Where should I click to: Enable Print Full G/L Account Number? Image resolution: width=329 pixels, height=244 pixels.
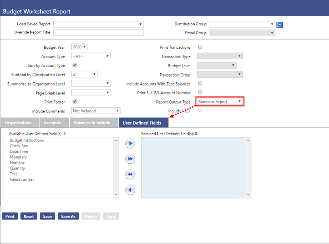tap(200, 92)
